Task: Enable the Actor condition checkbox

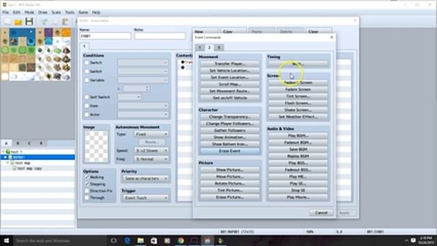Action: [87, 114]
